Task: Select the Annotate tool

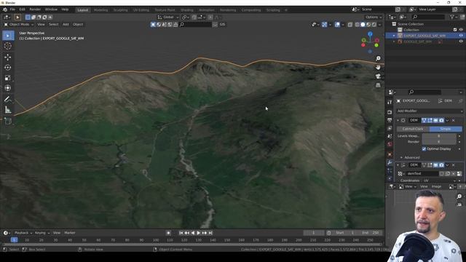Action: 8,100
